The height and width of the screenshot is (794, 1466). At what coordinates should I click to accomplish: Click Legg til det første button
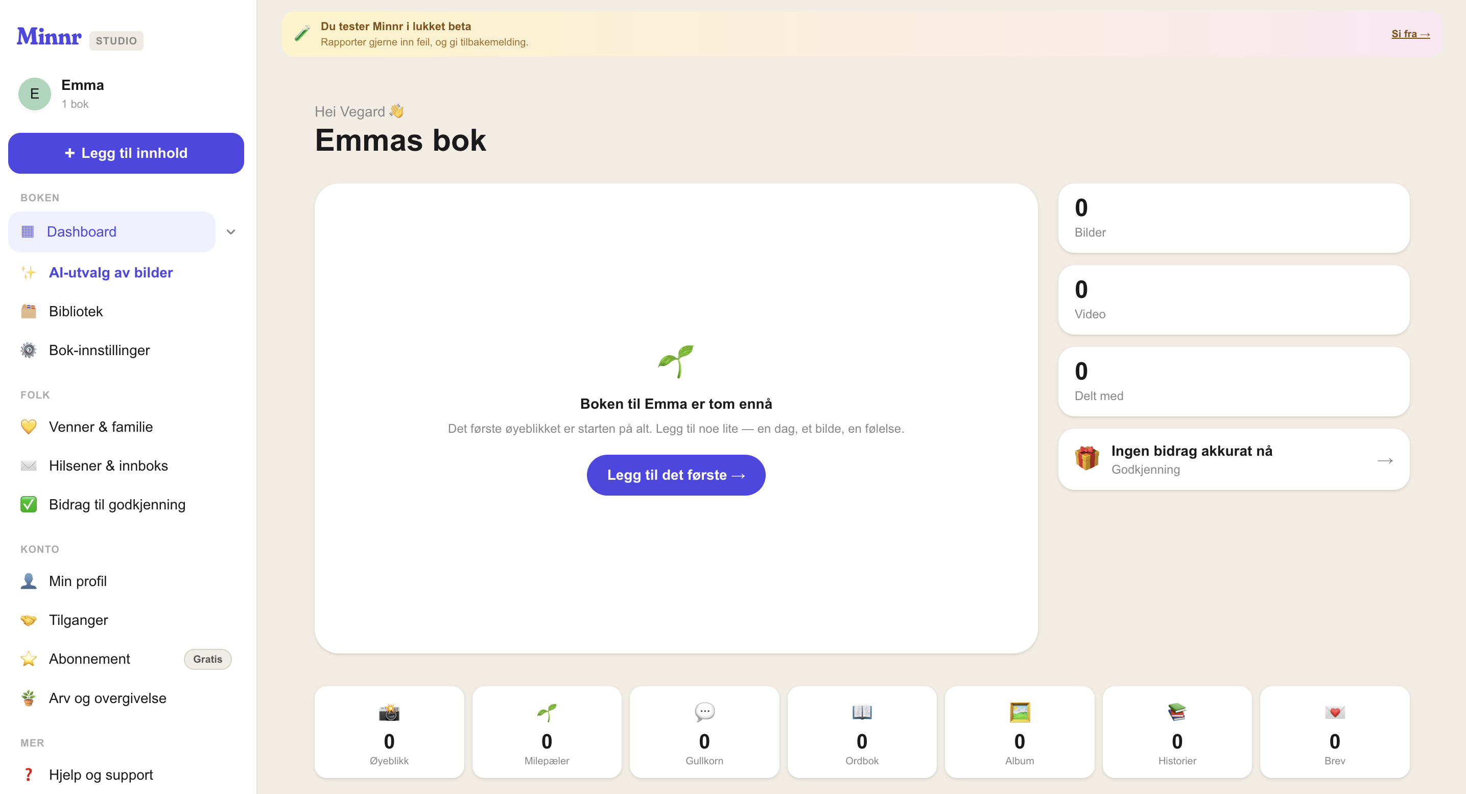(x=676, y=475)
